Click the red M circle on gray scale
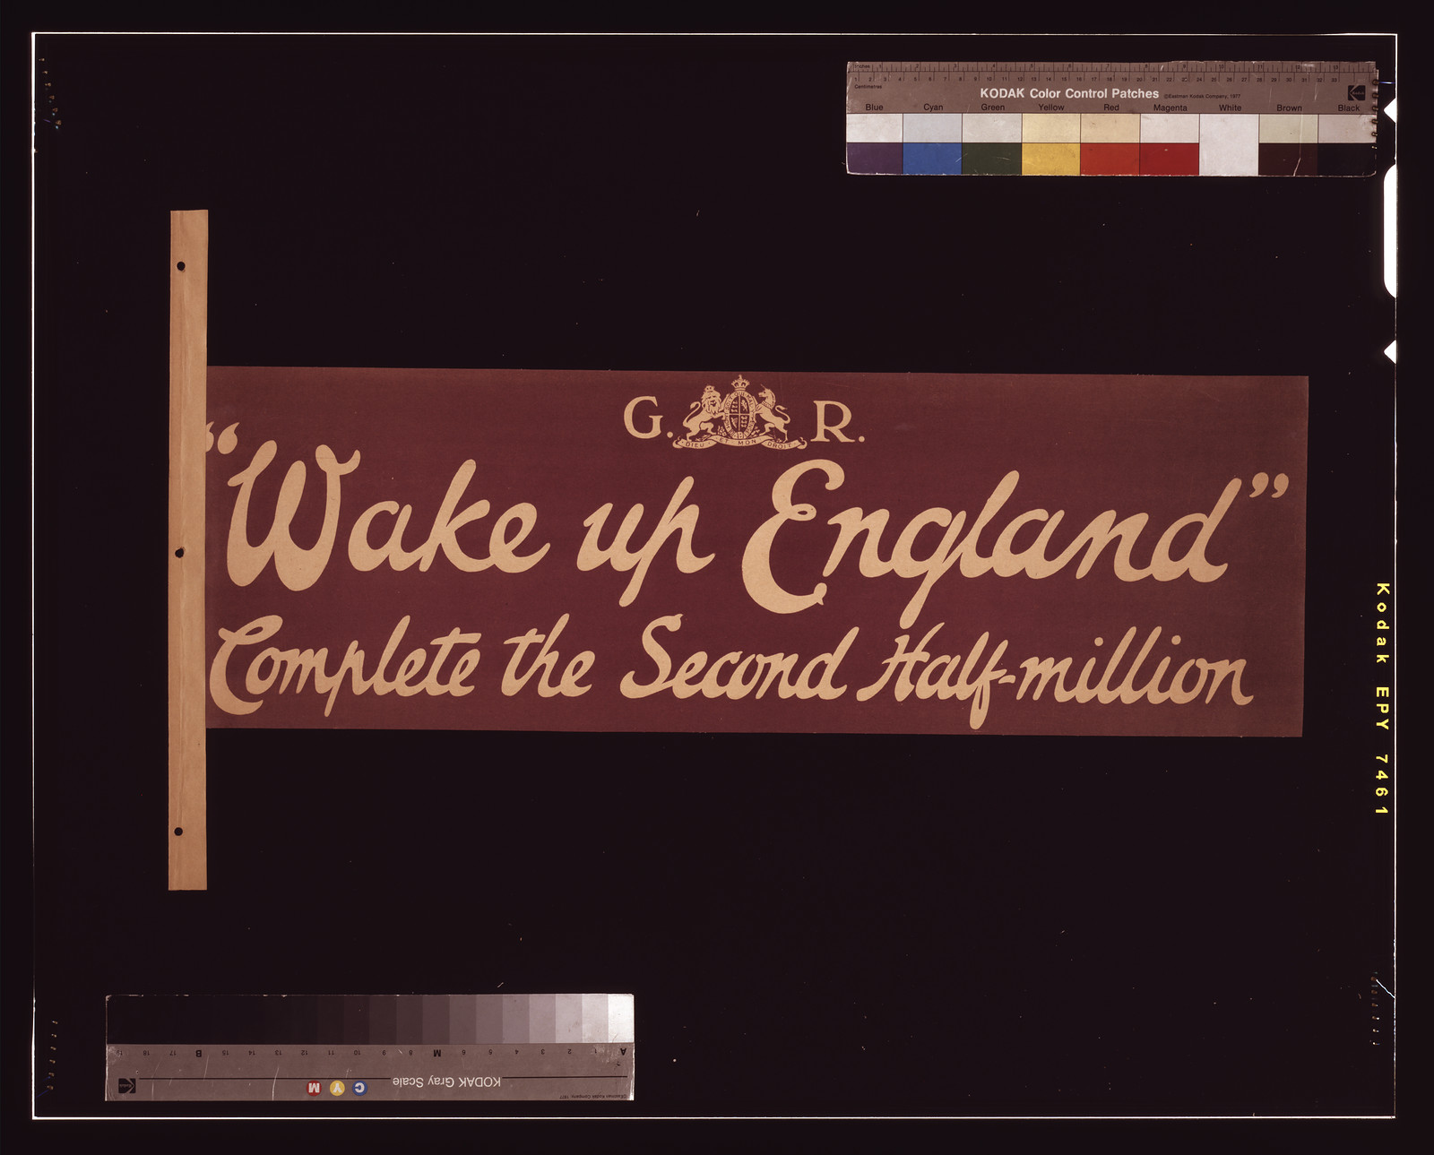The width and height of the screenshot is (1434, 1155). 314,1088
